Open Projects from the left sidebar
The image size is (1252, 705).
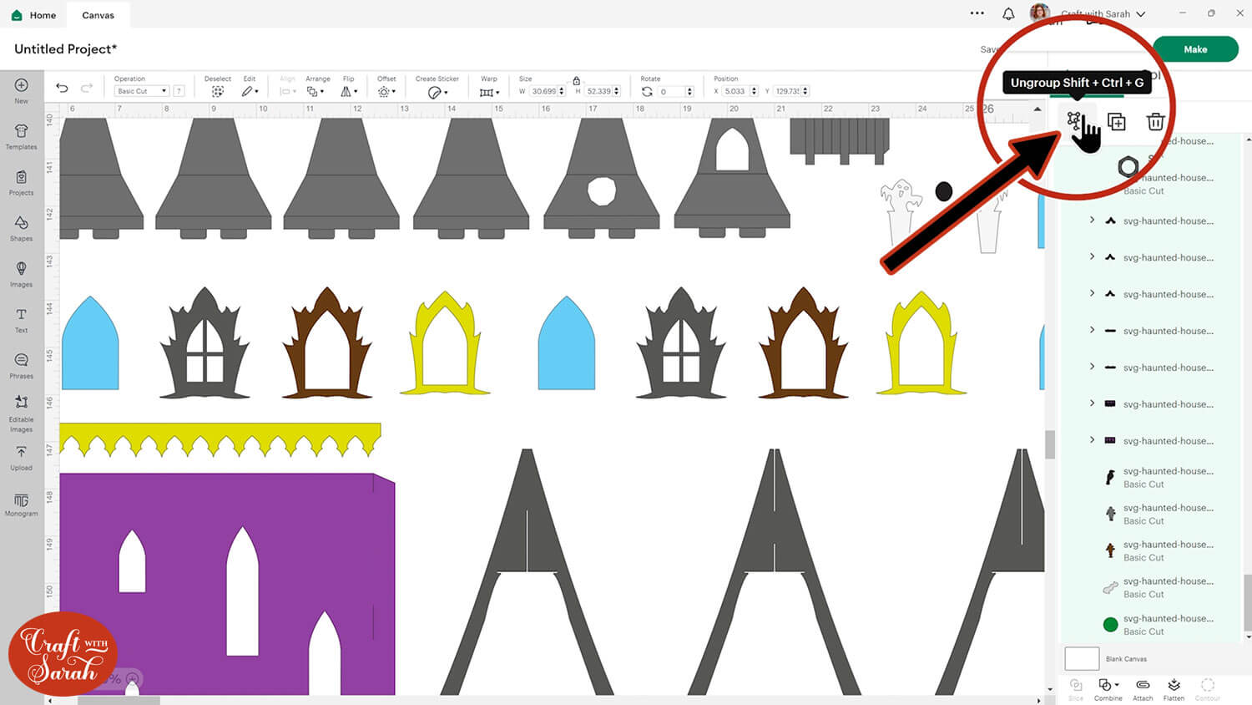(x=22, y=182)
